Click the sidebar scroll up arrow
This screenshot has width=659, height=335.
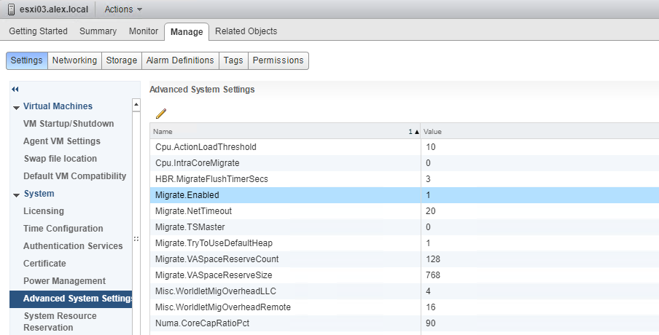[136, 106]
